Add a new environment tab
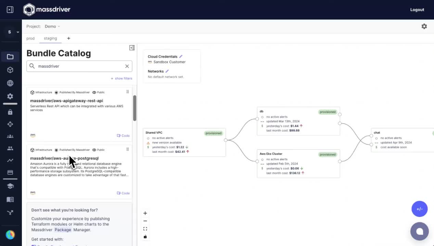This screenshot has width=434, height=246. click(x=68, y=38)
